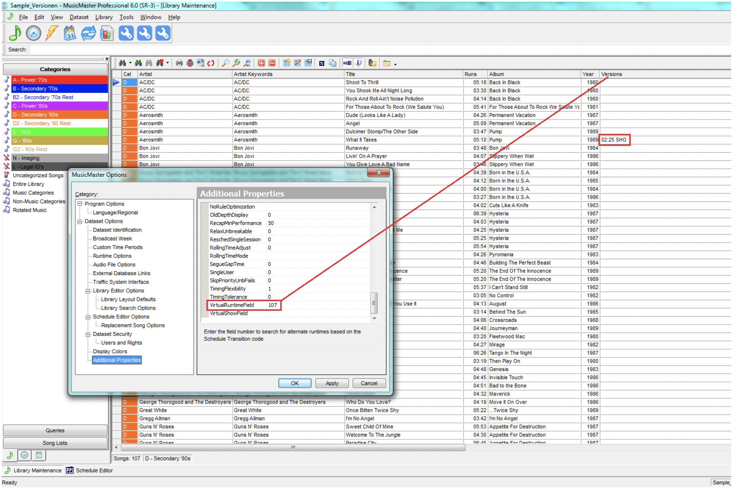
Task: Click the library grid horizontal scrollbar thumb
Action: [293, 448]
